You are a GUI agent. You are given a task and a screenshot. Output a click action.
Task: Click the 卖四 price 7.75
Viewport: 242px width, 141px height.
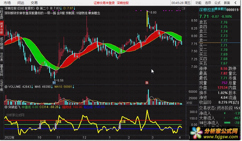224,27
